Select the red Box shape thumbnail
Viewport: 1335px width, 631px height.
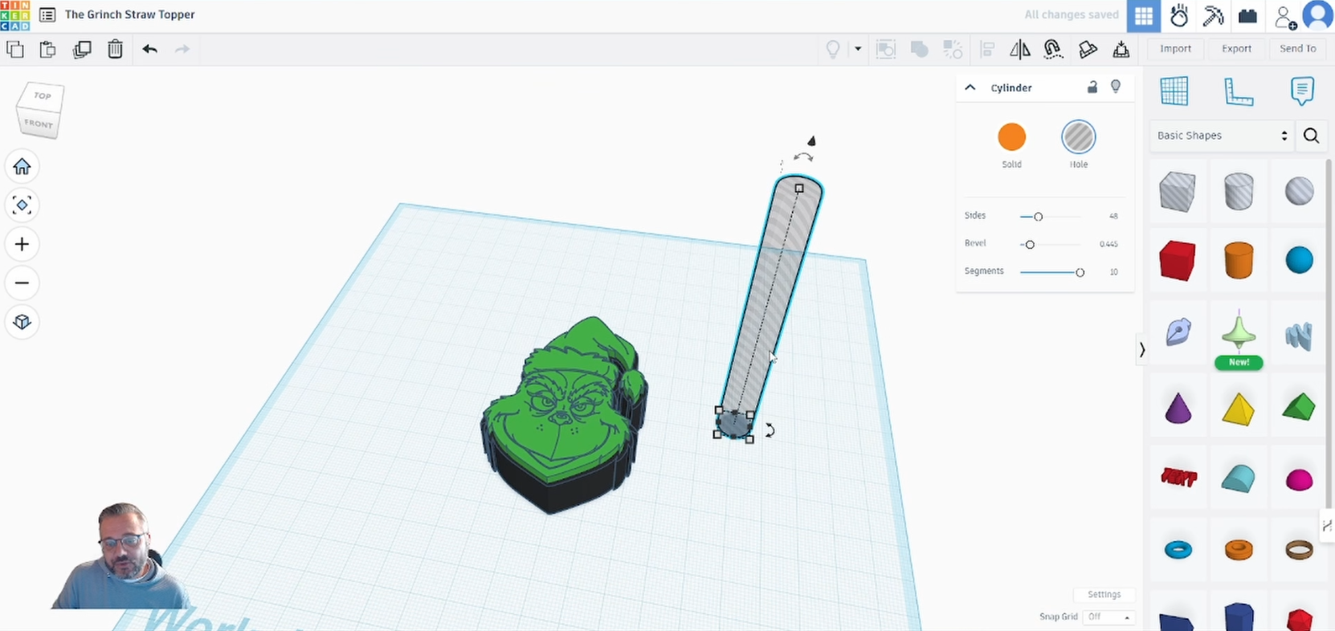[x=1177, y=261]
